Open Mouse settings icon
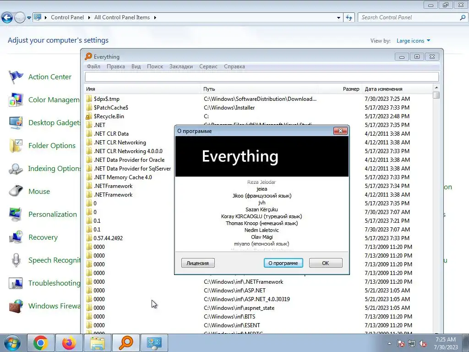Screen dimensions: 469x352 (16, 191)
